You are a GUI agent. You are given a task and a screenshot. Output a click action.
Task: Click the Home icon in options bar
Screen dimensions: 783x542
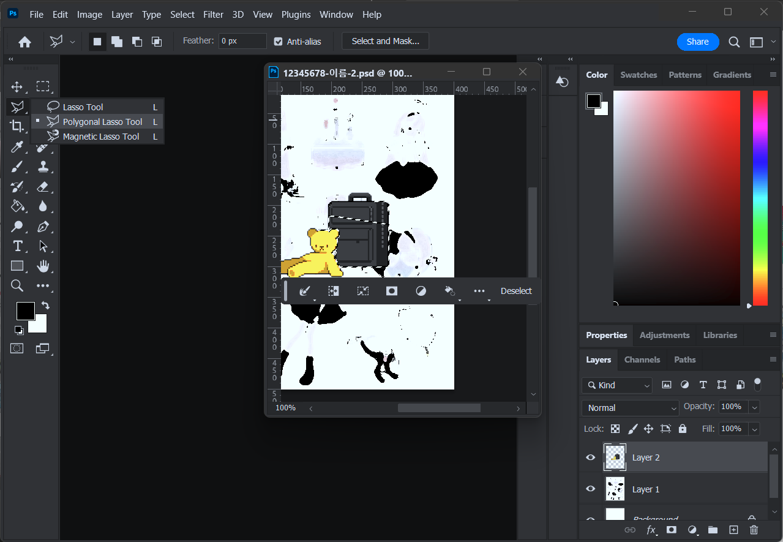[24, 42]
